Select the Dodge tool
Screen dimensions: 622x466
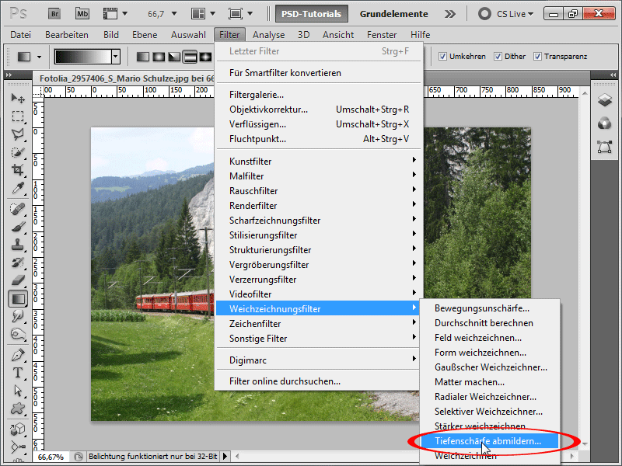tap(17, 334)
